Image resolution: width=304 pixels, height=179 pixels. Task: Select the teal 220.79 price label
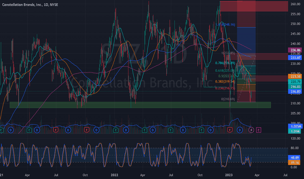(x=295, y=82)
